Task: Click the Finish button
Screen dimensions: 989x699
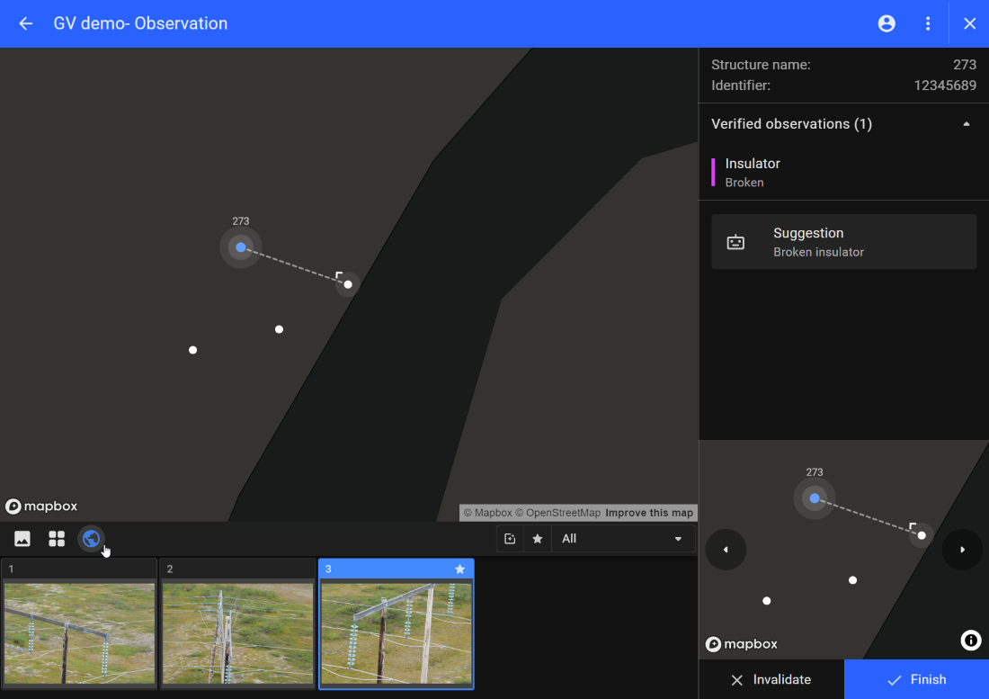Action: 916,679
